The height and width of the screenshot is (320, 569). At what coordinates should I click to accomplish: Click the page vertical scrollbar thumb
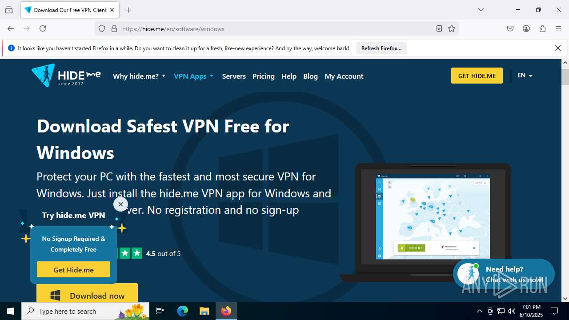(x=565, y=76)
